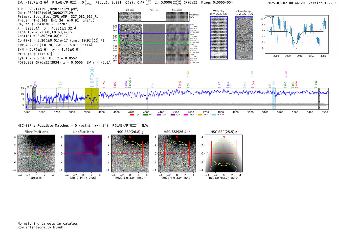Image resolution: width=354 pixels, height=241 pixels.
Task: Open the HSC SSP(25.5) z cutout
Action: [224, 154]
